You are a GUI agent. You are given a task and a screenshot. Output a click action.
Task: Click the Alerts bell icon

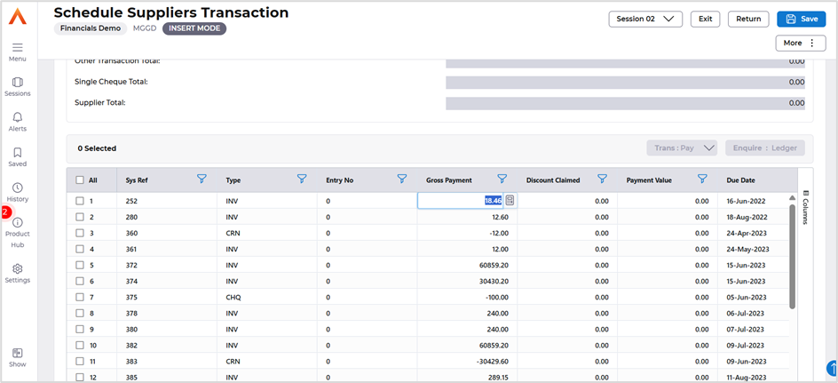(18, 117)
